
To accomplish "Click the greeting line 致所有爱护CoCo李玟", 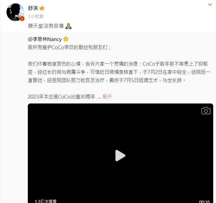I will [69, 47].
